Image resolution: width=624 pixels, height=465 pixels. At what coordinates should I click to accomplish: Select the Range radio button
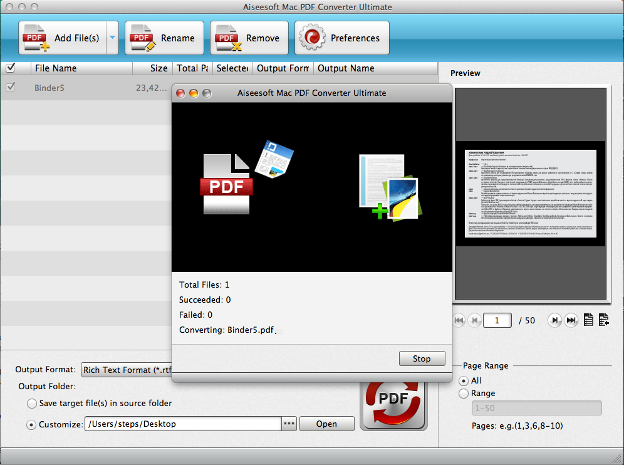pos(464,394)
